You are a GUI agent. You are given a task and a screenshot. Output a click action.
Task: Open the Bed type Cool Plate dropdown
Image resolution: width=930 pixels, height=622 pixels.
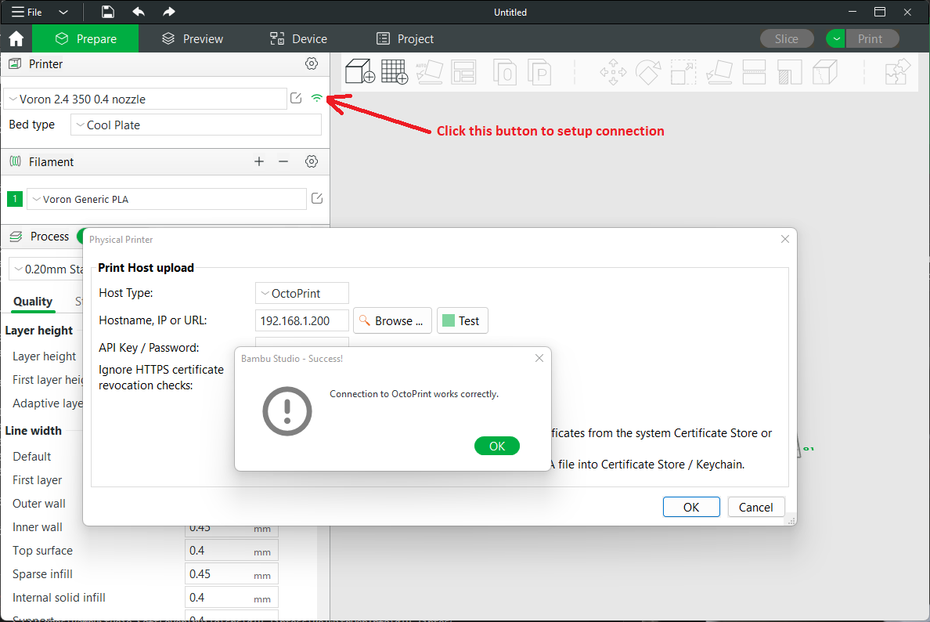pyautogui.click(x=196, y=125)
